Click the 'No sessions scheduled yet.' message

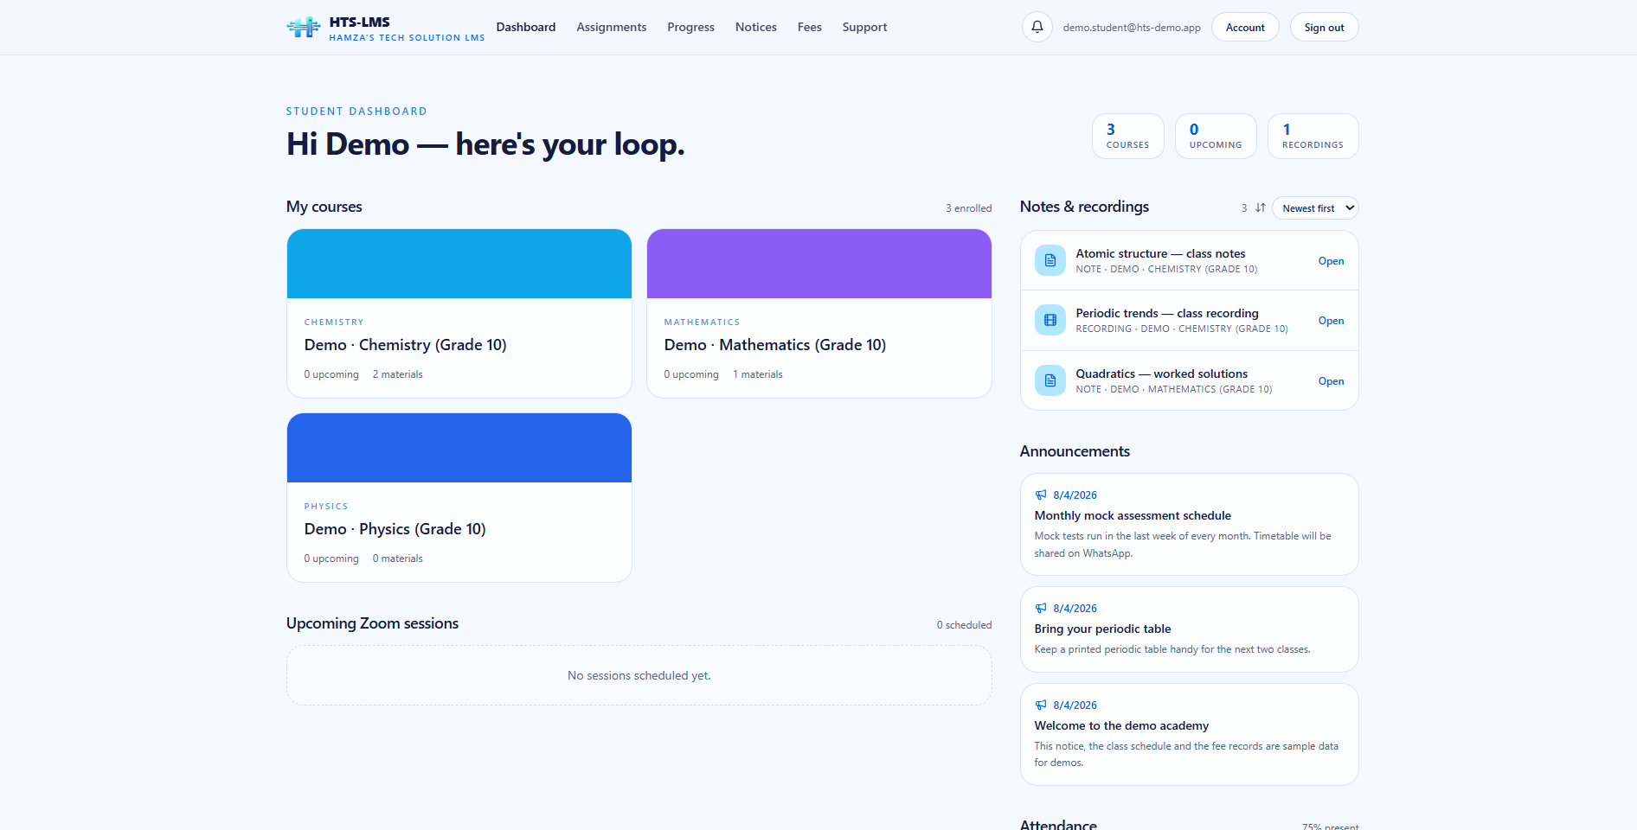639,675
